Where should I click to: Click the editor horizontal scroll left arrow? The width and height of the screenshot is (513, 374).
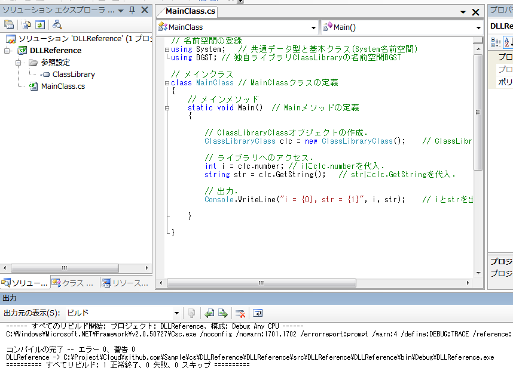coord(161,283)
